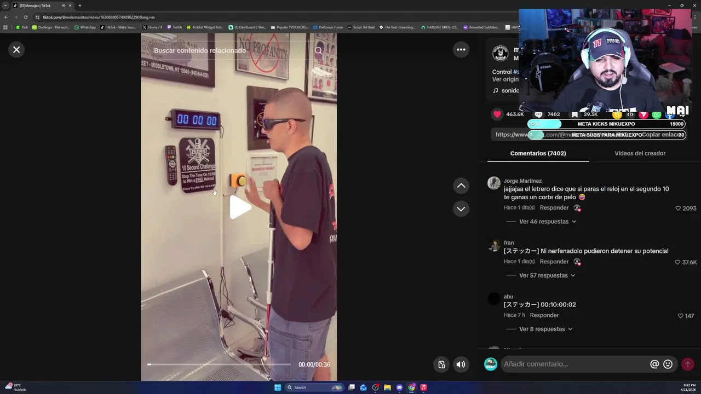Expand Ver 57 respuestas
The height and width of the screenshot is (394, 701).
(x=547, y=275)
